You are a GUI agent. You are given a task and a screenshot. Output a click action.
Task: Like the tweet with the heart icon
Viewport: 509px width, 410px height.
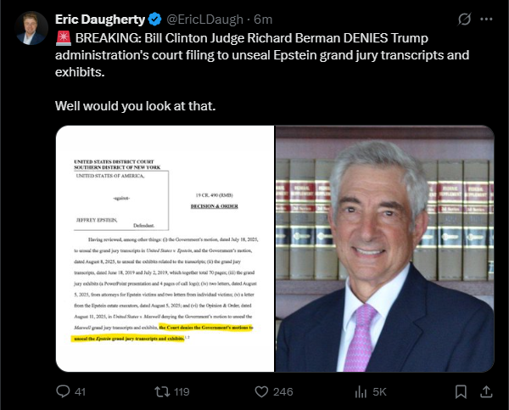tap(261, 392)
